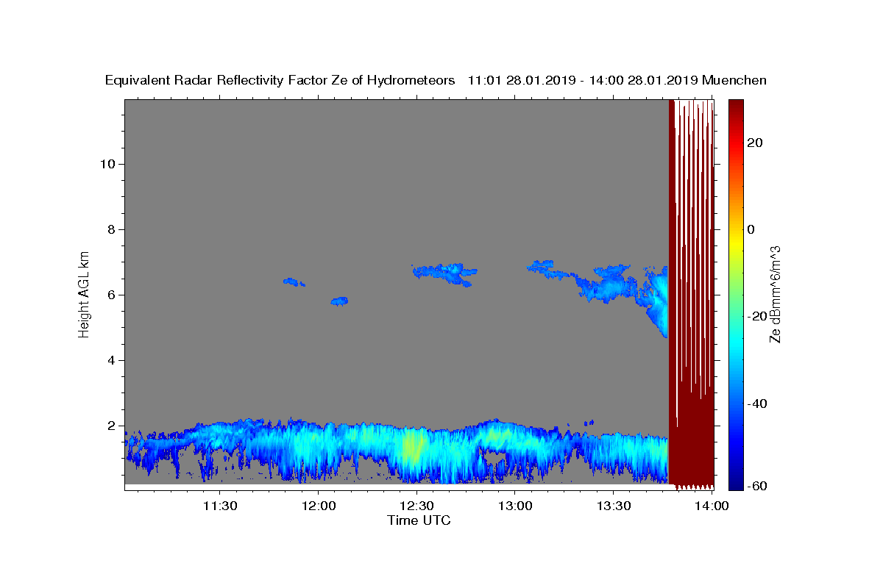Viewport: 883px width, 588px height.
Task: Click the 12:00 time axis label
Action: click(x=319, y=506)
